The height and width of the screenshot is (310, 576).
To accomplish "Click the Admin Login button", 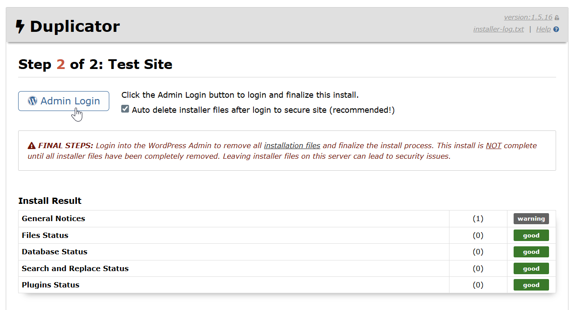I will [64, 101].
